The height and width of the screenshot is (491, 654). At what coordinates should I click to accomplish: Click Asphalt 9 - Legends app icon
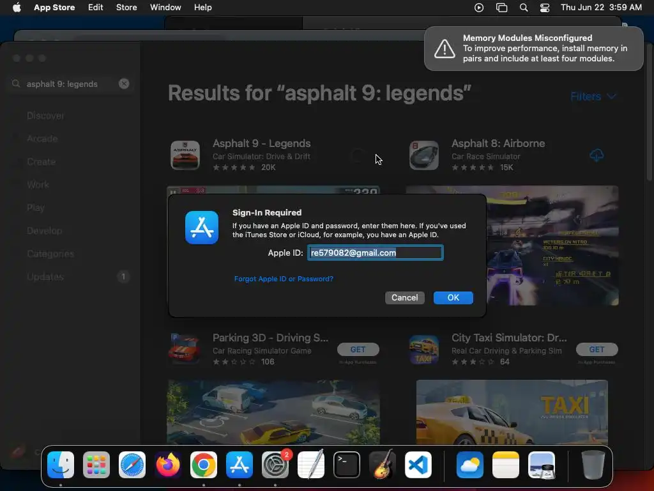pyautogui.click(x=185, y=155)
